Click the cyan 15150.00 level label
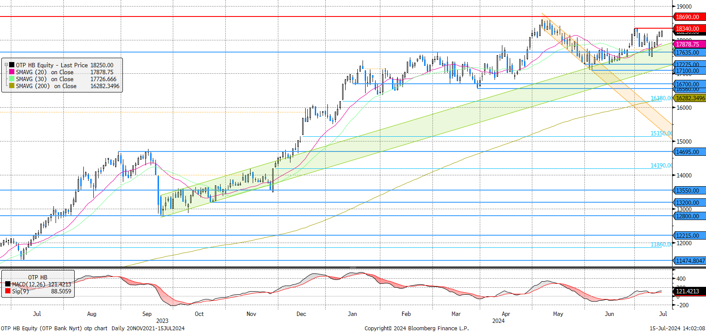 pos(661,134)
